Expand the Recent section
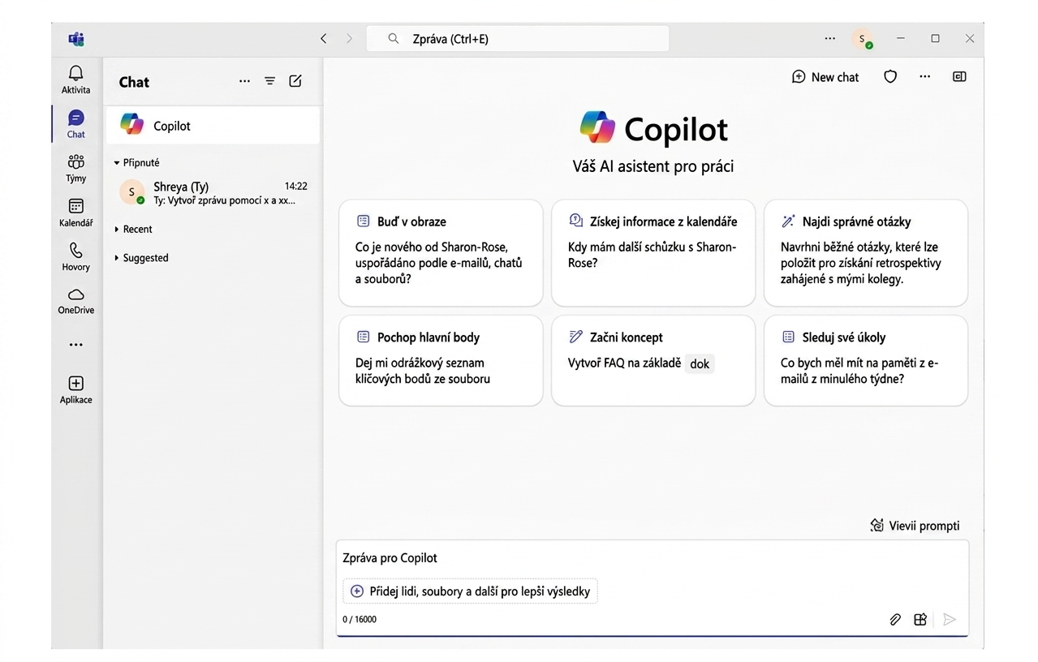Image resolution: width=1038 pixels, height=662 pixels. click(134, 229)
